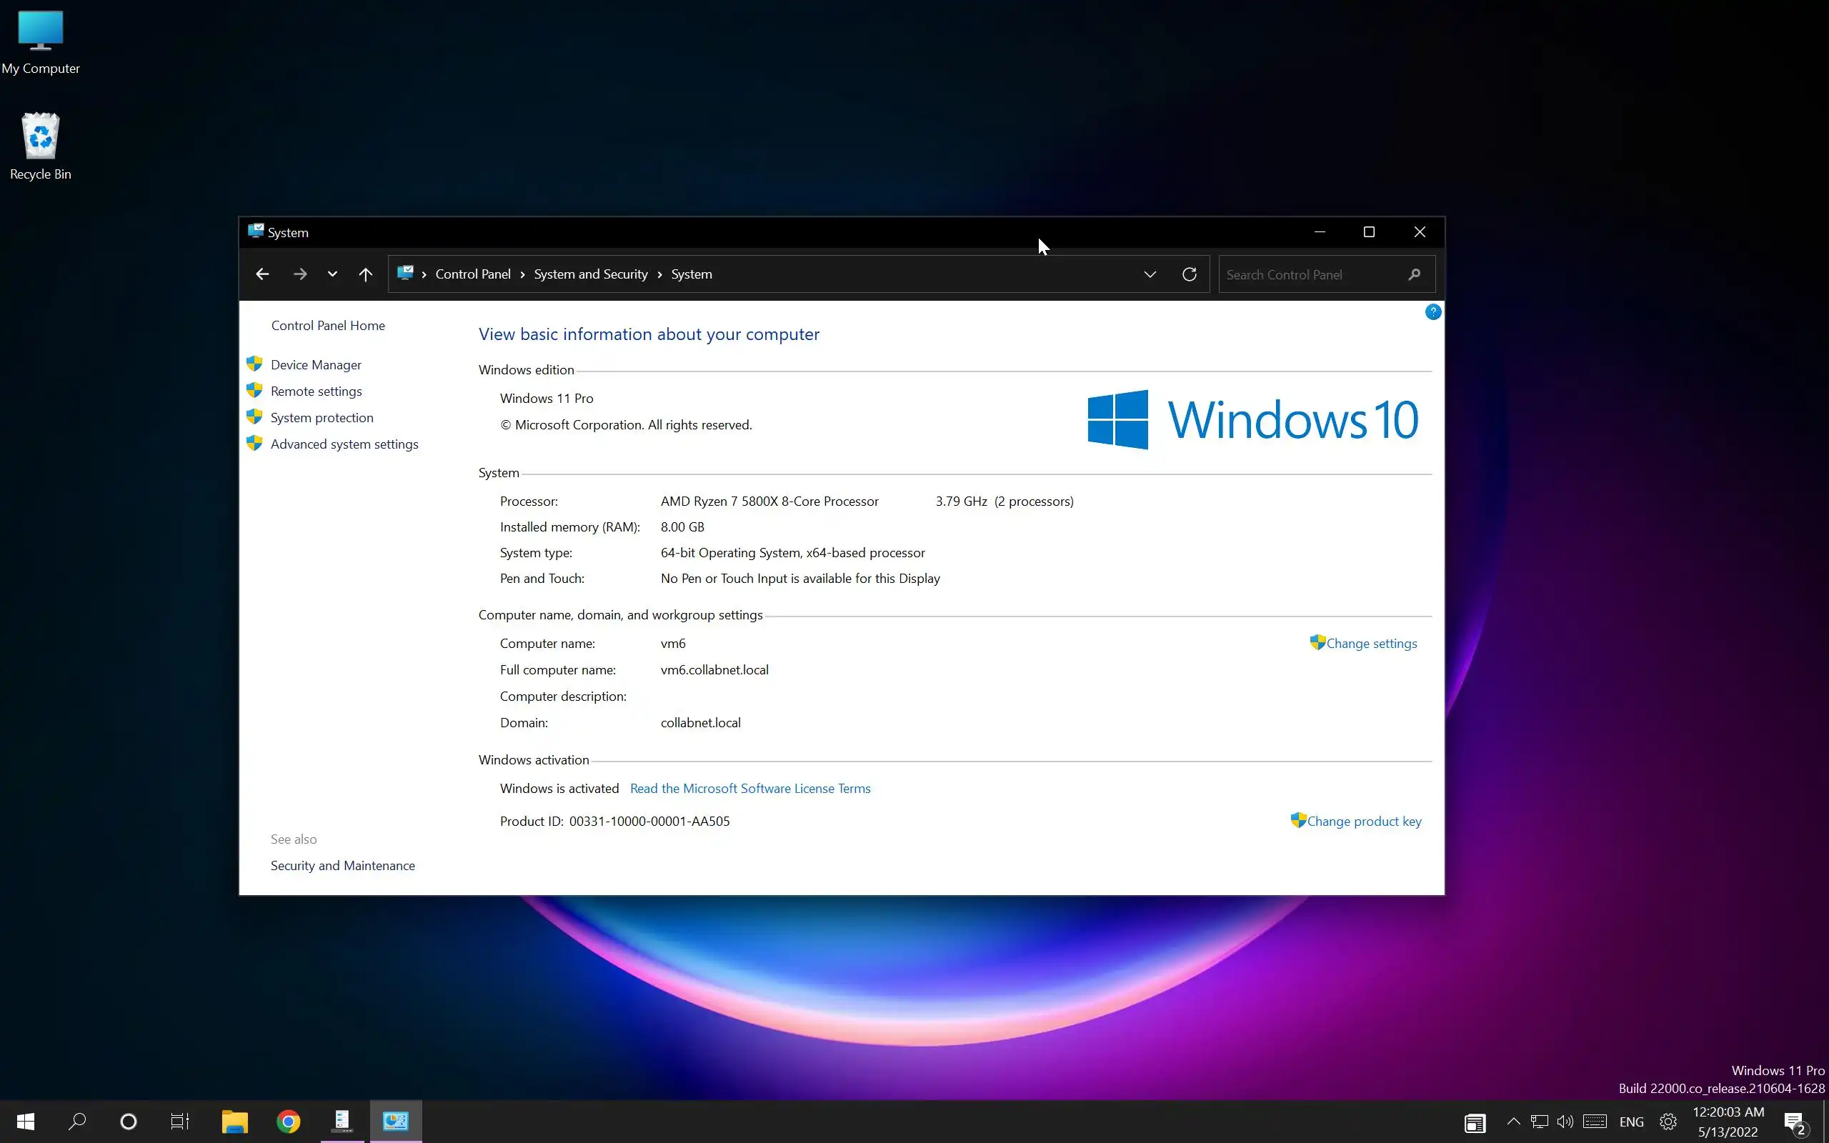
Task: Expand the recent locations dropdown arrow
Action: click(332, 274)
